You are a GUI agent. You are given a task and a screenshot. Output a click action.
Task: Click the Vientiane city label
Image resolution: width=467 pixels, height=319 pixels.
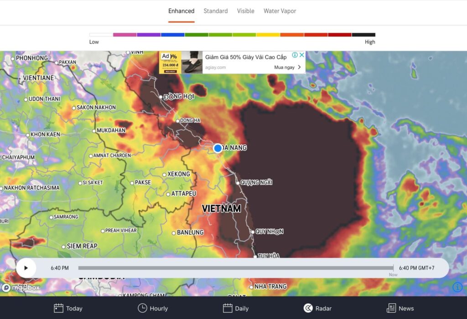click(x=38, y=78)
